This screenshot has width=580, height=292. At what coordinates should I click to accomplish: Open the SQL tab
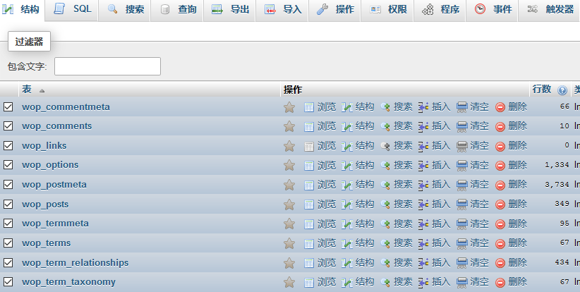73,9
